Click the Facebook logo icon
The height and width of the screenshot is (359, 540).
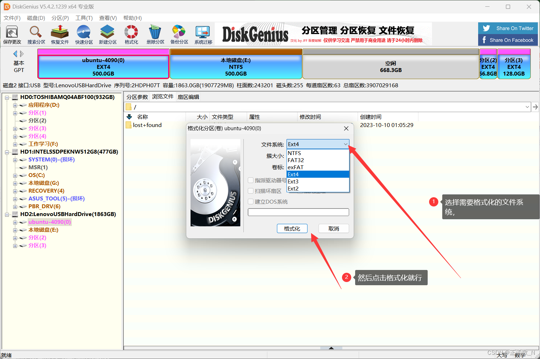tap(484, 40)
